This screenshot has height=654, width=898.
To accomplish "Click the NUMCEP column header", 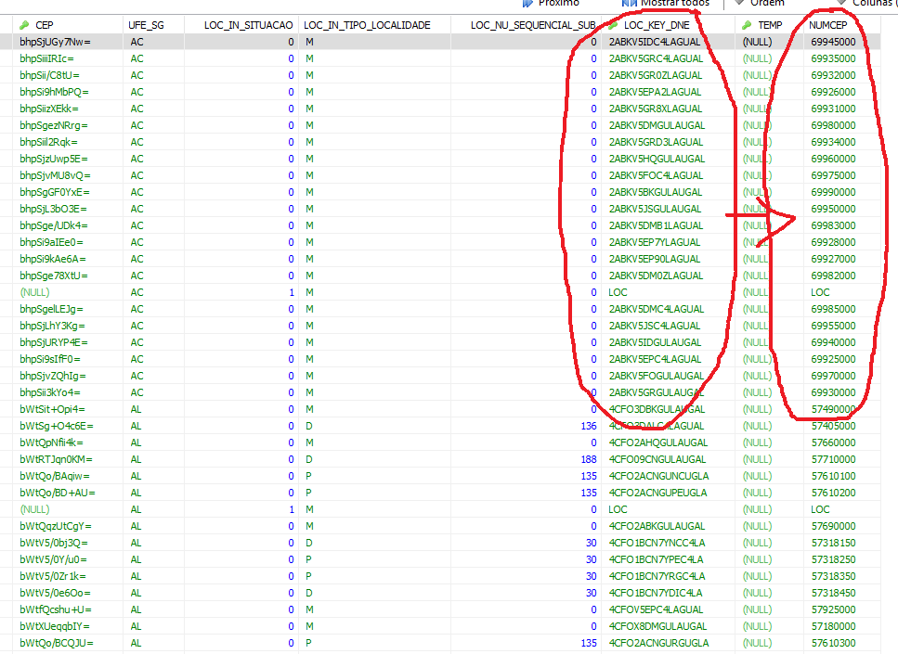I will pyautogui.click(x=828, y=25).
